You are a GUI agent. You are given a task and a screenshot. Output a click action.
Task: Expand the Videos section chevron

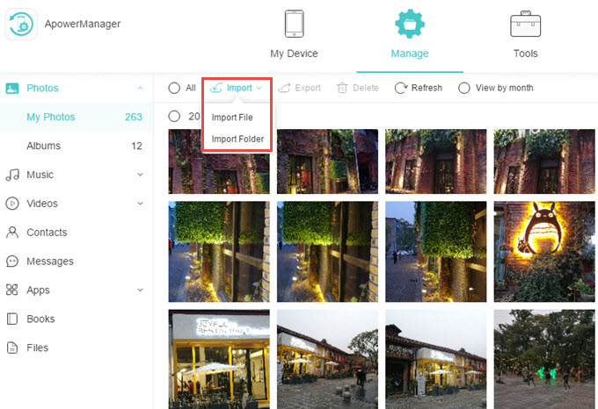(x=141, y=204)
